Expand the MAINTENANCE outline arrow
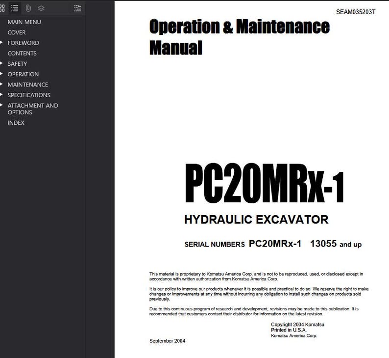Image resolution: width=389 pixels, height=358 pixels. click(x=1, y=84)
